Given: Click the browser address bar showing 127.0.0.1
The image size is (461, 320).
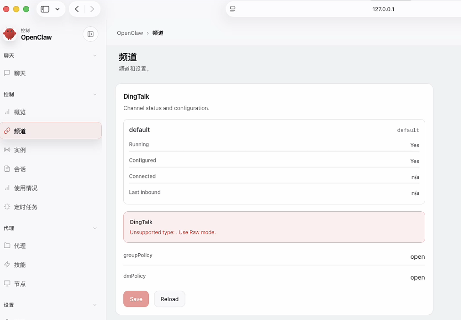Looking at the screenshot, I should pos(383,9).
